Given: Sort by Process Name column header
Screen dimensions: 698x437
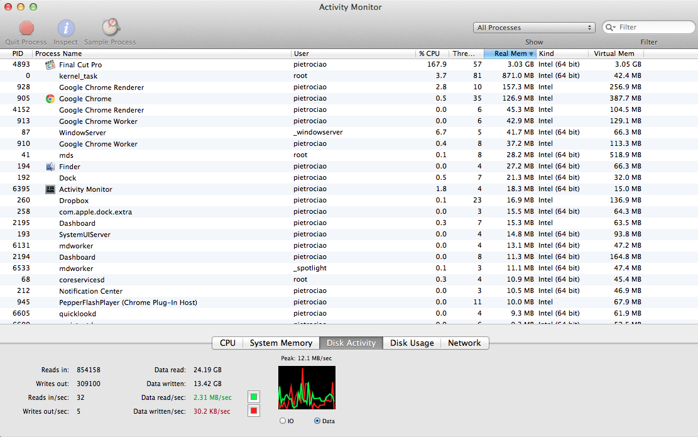Looking at the screenshot, I should 161,53.
